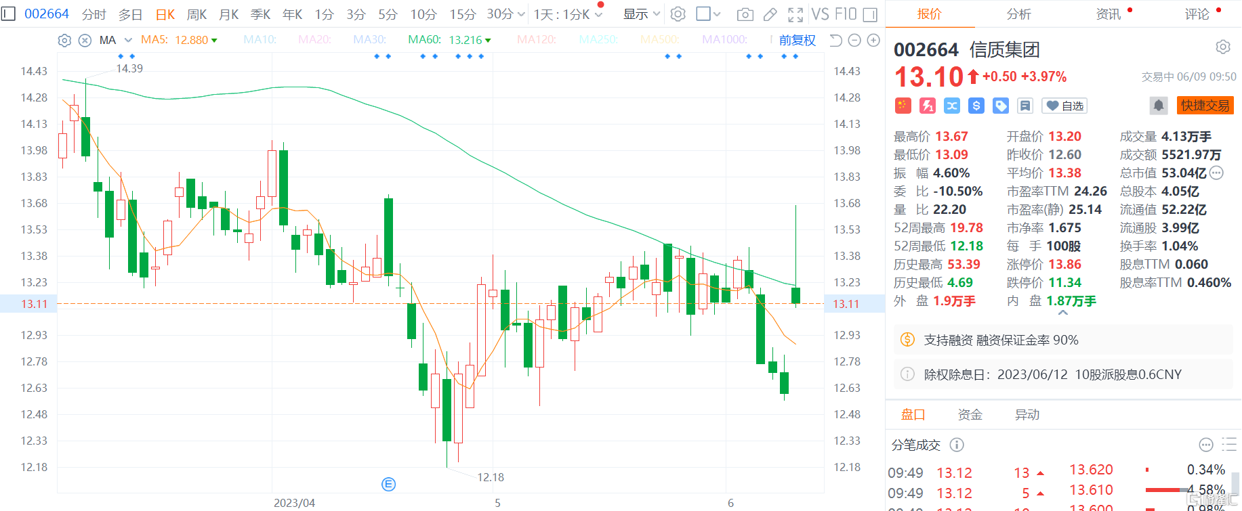The height and width of the screenshot is (511, 1242).
Task: Click the blue dollar sign icon
Action: pyautogui.click(x=976, y=106)
